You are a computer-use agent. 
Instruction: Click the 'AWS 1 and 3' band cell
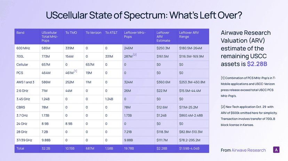(26, 82)
